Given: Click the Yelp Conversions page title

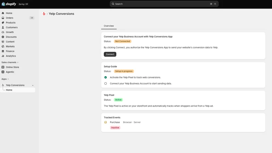Looking at the screenshot, I should click(x=62, y=14).
